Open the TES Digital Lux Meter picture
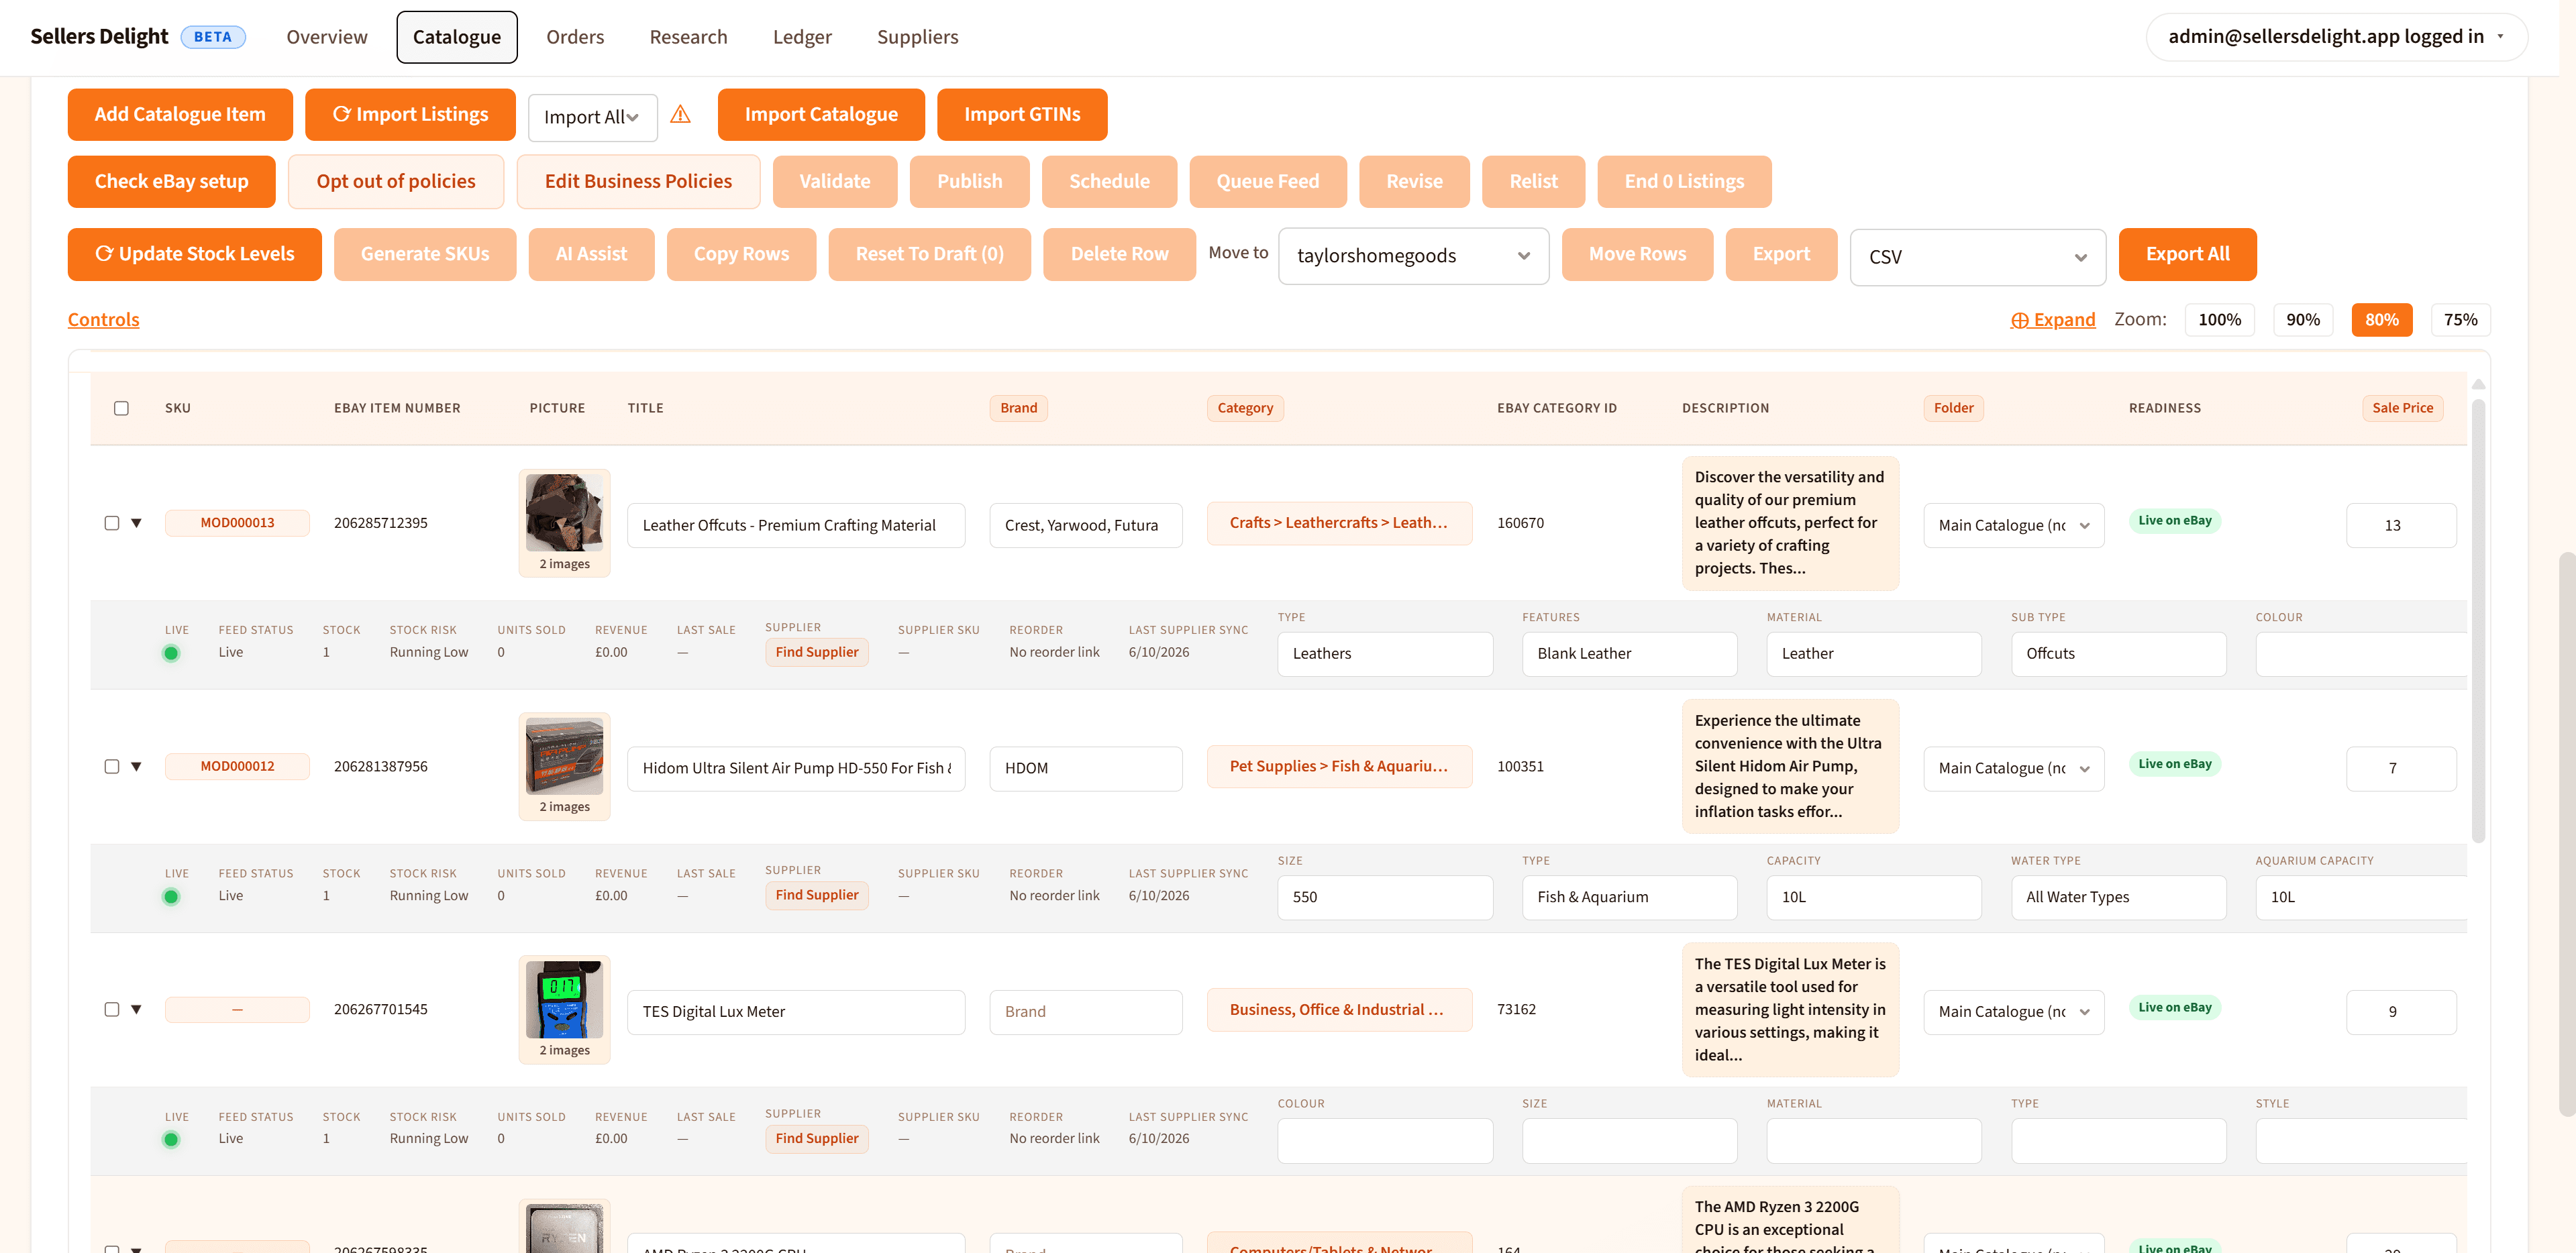The image size is (2576, 1253). pyautogui.click(x=564, y=999)
